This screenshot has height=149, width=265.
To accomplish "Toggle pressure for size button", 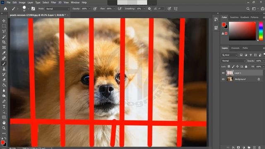I will [x=169, y=9].
